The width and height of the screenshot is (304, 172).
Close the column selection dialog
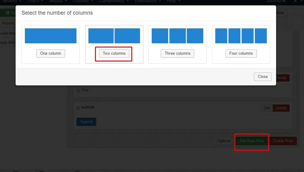[x=263, y=77]
